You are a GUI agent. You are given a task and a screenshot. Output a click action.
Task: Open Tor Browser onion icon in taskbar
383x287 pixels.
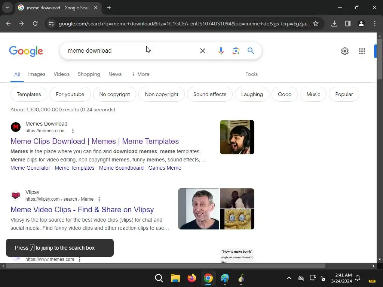pyautogui.click(x=241, y=278)
